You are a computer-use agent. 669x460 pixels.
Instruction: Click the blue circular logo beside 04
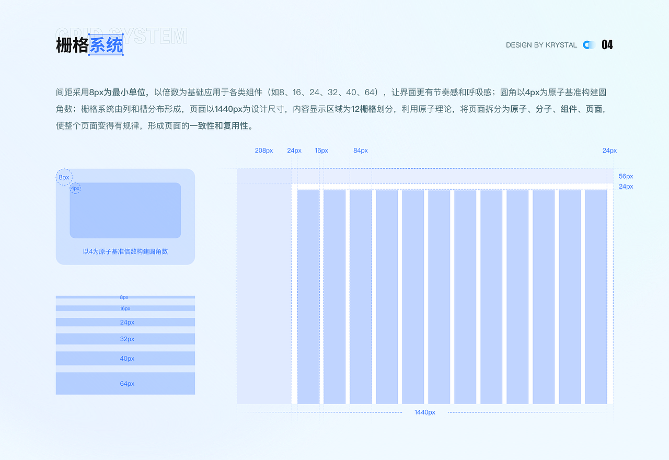[589, 45]
